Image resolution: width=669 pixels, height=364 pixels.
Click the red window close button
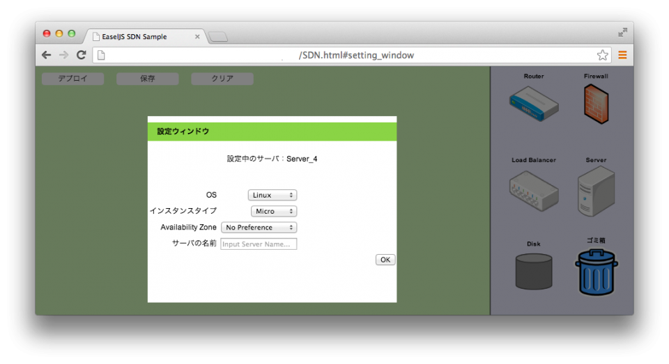[47, 33]
